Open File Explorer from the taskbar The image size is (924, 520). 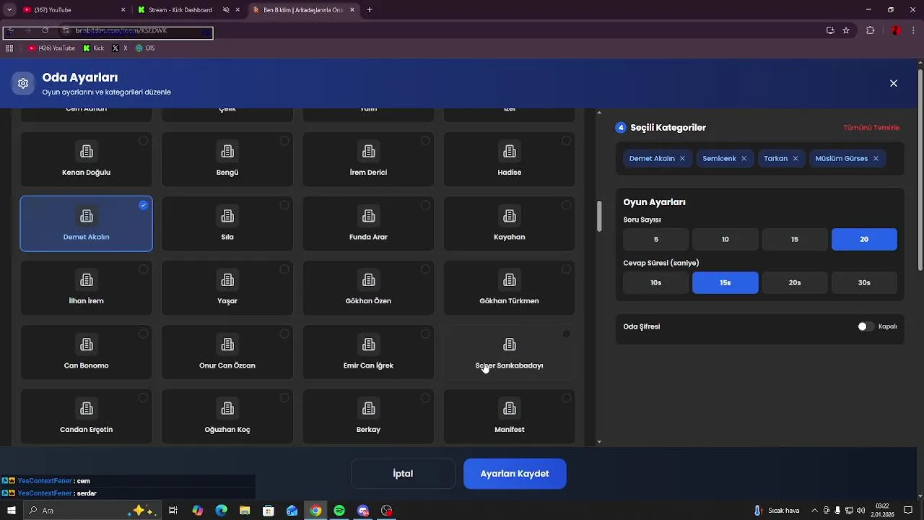(245, 511)
